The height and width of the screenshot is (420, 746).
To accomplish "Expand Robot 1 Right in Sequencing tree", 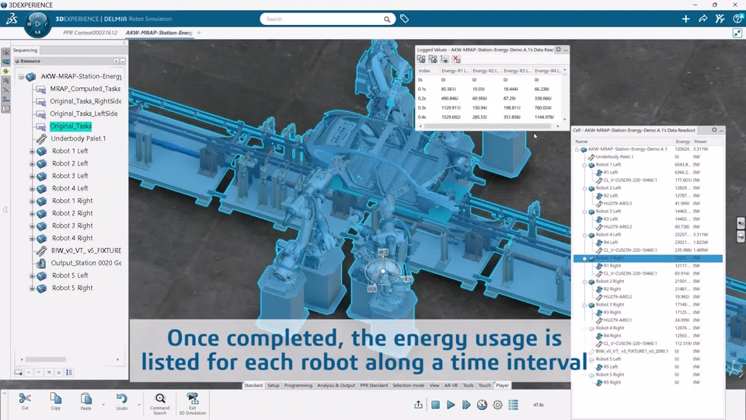I will tap(32, 201).
